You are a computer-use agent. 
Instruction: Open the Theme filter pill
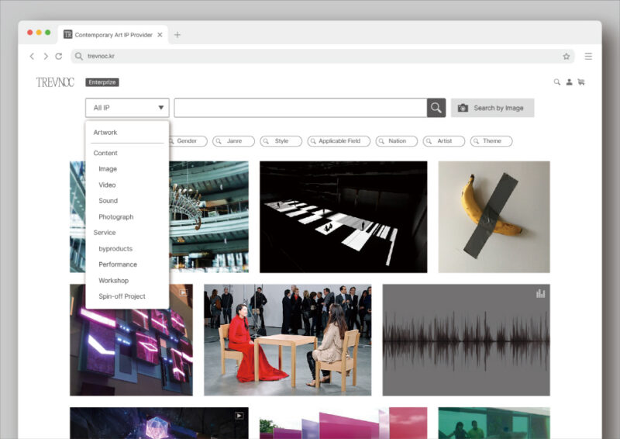[x=491, y=141]
